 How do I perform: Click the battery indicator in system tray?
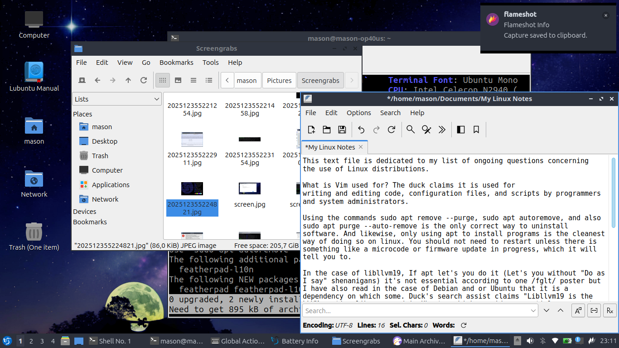(567, 341)
